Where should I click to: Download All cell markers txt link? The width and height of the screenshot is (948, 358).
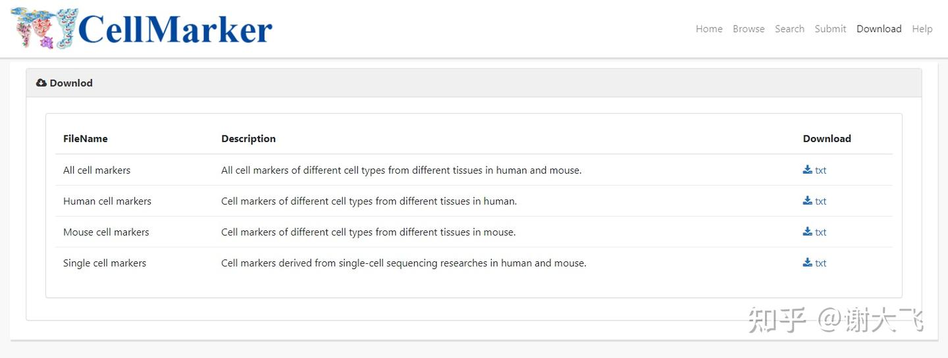pos(821,170)
